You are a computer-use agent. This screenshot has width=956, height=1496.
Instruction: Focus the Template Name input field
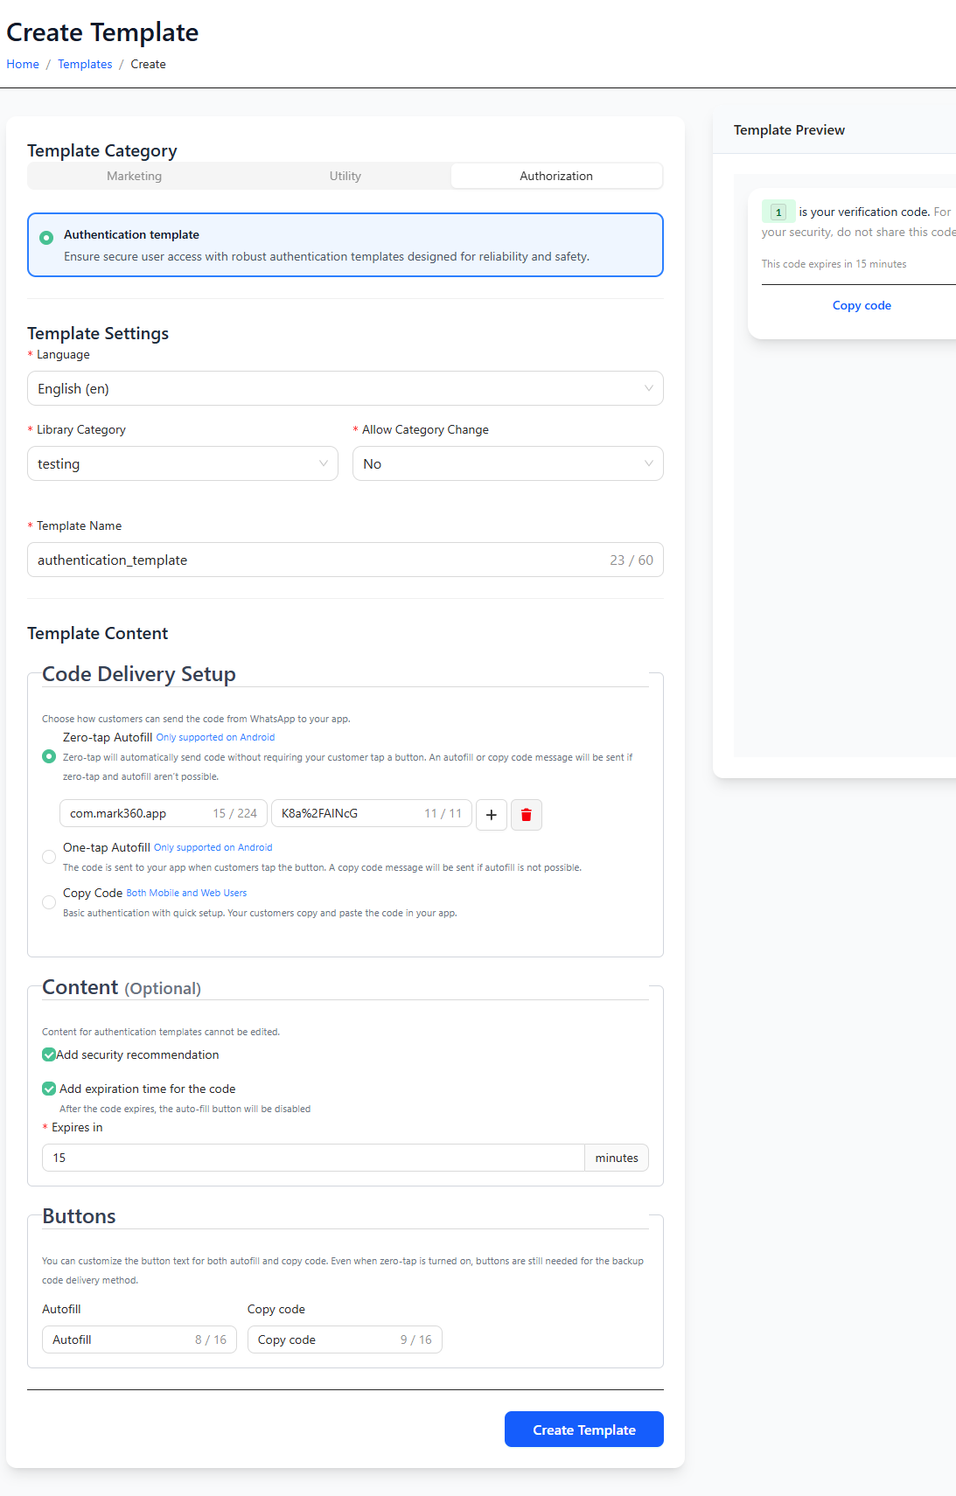tap(315, 560)
